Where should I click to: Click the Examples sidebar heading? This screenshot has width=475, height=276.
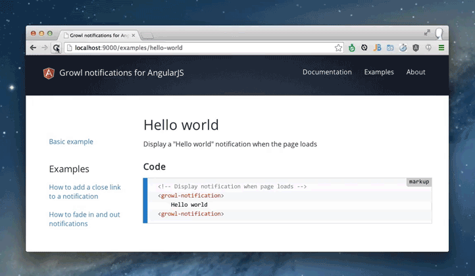click(x=69, y=169)
